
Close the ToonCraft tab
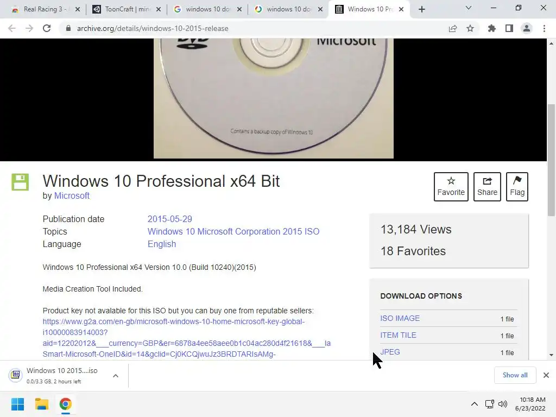tap(159, 9)
